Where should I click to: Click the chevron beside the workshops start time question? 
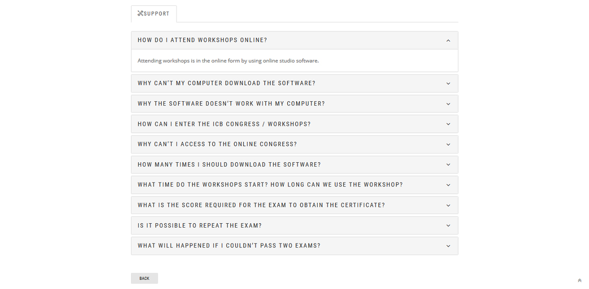448,185
